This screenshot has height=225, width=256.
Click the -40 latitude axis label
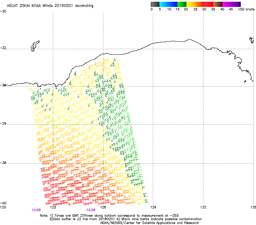click(x=3, y=203)
